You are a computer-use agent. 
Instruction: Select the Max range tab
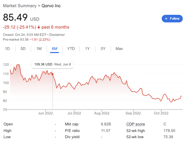point(119,49)
